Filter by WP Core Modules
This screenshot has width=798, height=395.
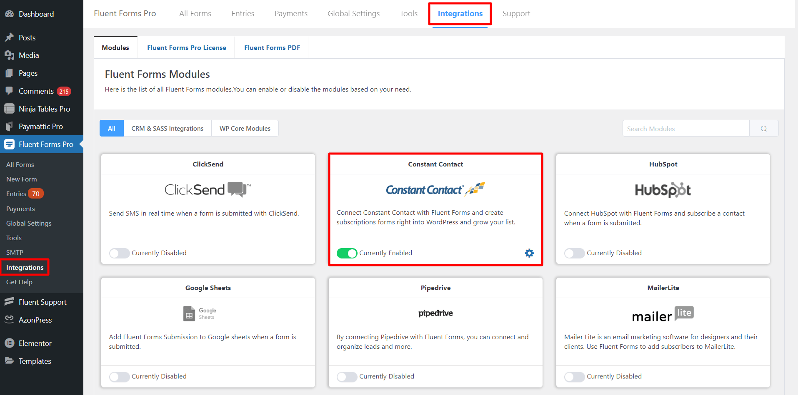(245, 129)
